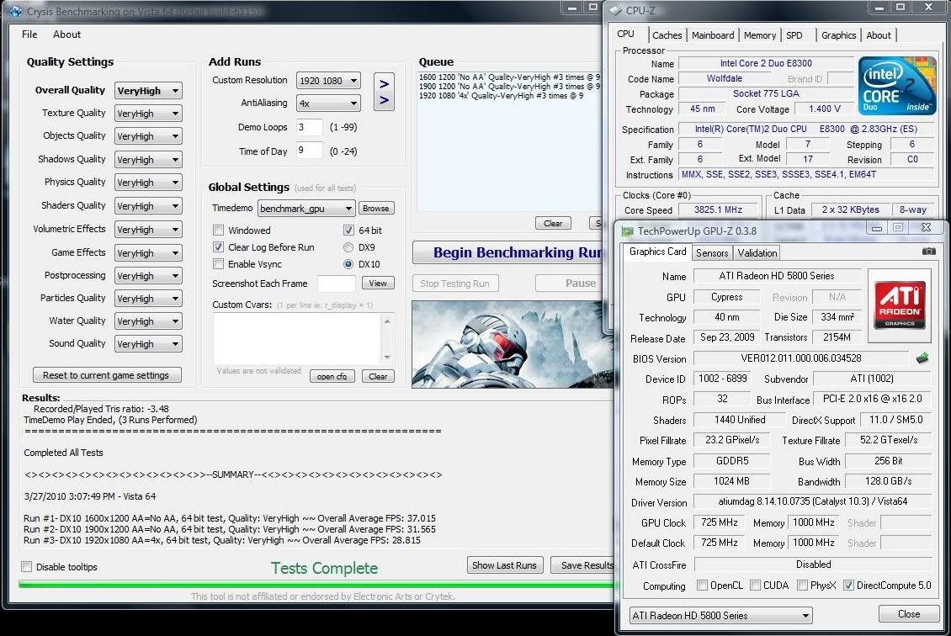The image size is (951, 636).
Task: Click the Screenshot Each Frame input field
Action: 337,284
